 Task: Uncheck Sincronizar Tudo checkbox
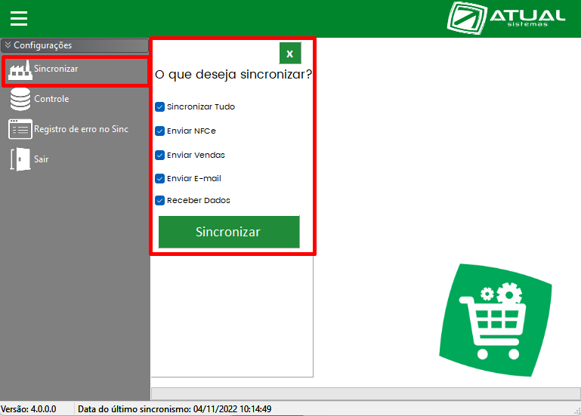(x=159, y=106)
